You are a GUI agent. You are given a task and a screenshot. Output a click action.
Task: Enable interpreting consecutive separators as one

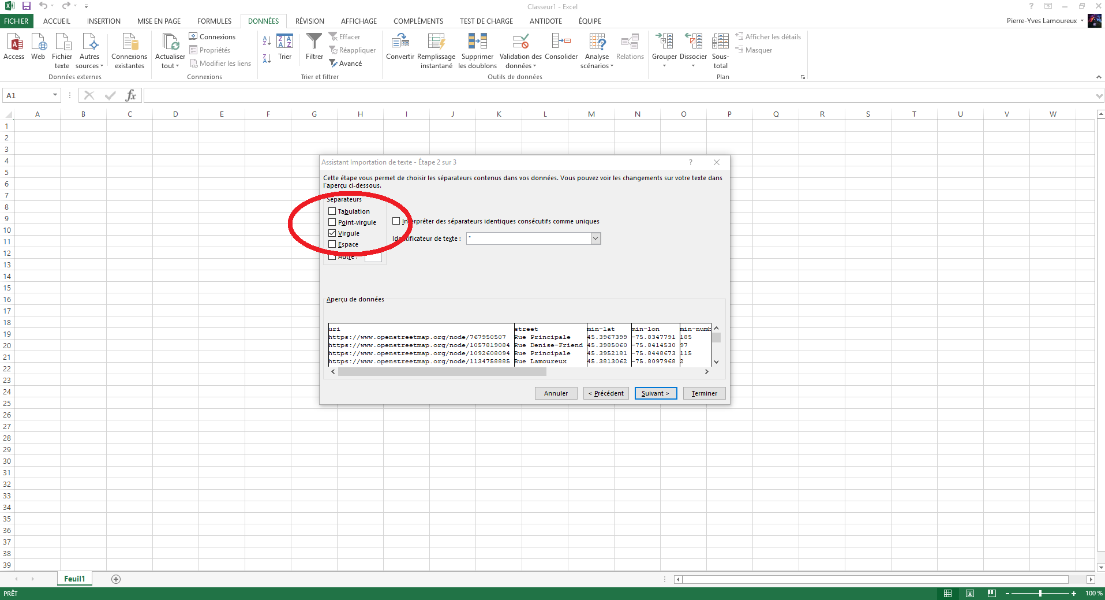[396, 221]
